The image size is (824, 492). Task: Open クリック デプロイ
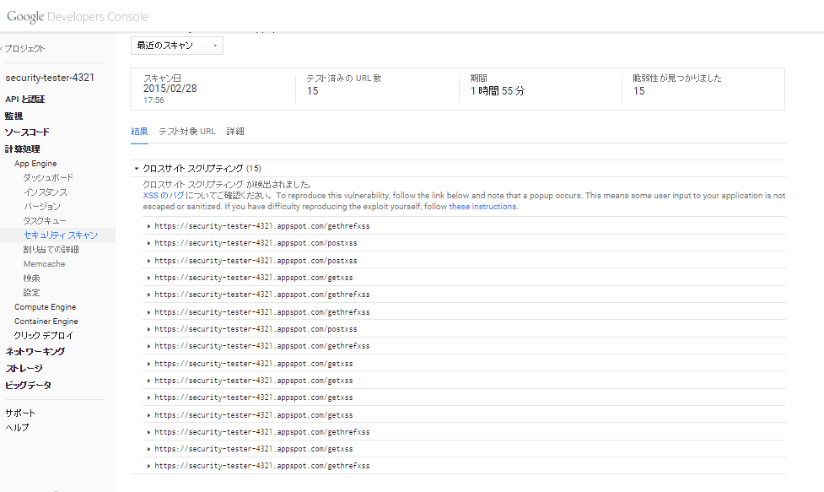(44, 335)
